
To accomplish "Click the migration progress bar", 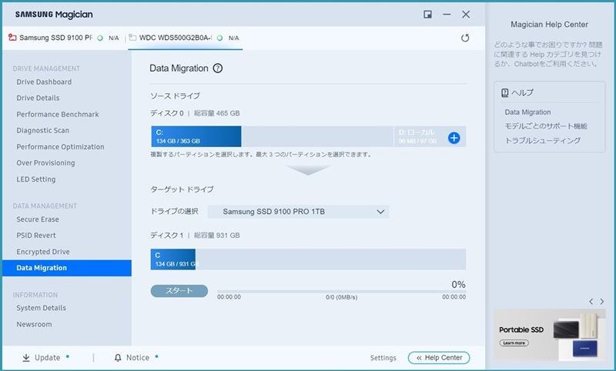I will tap(341, 292).
